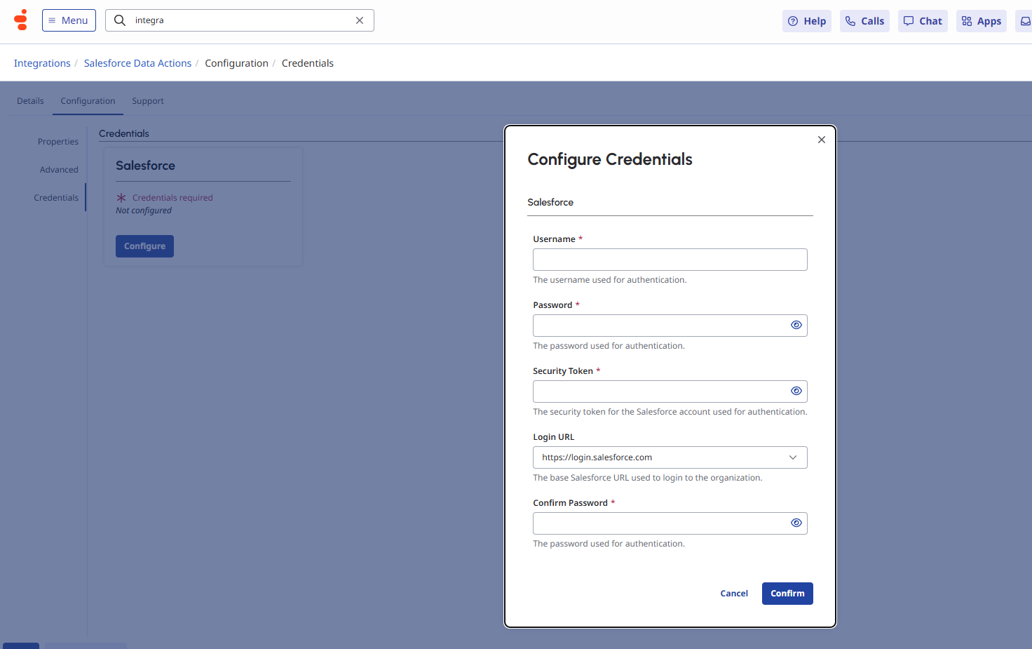1032x649 pixels.
Task: Reveal the Confirm Password value
Action: click(796, 523)
